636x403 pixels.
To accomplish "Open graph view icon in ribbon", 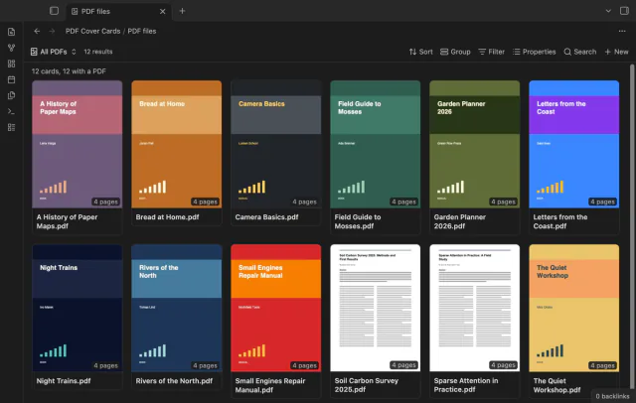I will [11, 48].
